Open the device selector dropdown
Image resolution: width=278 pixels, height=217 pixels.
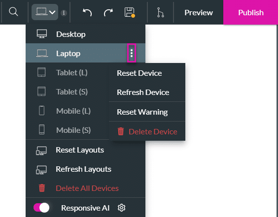(x=45, y=12)
